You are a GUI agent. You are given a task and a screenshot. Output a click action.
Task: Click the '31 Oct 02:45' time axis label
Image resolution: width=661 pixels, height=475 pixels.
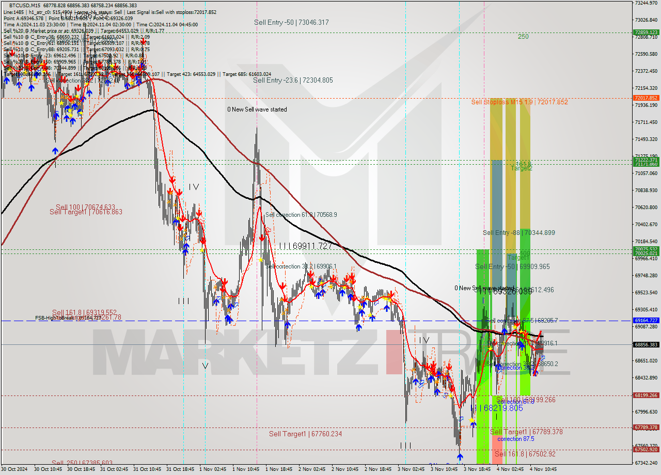pos(114,469)
